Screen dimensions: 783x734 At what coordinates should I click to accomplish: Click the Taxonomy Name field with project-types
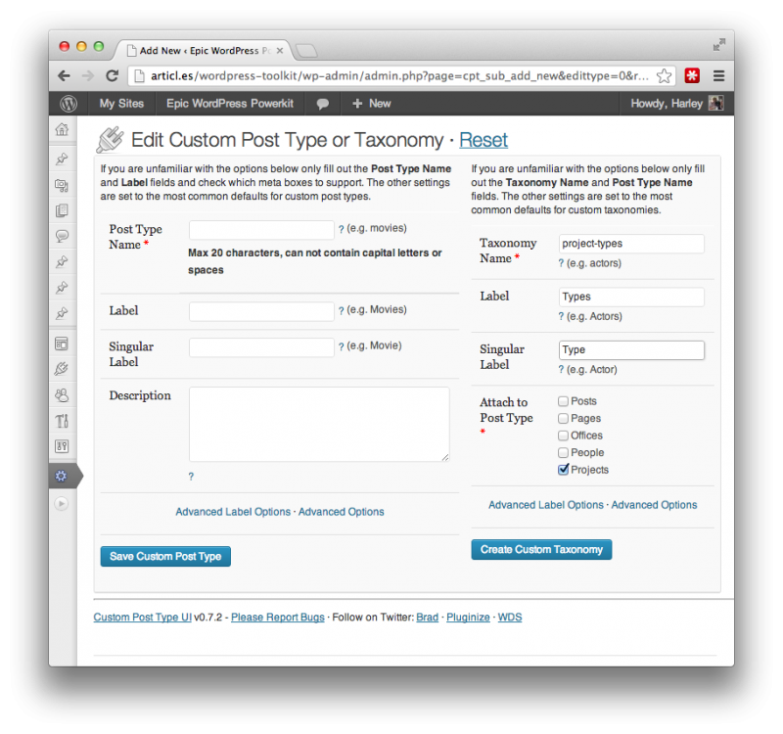[x=631, y=244]
